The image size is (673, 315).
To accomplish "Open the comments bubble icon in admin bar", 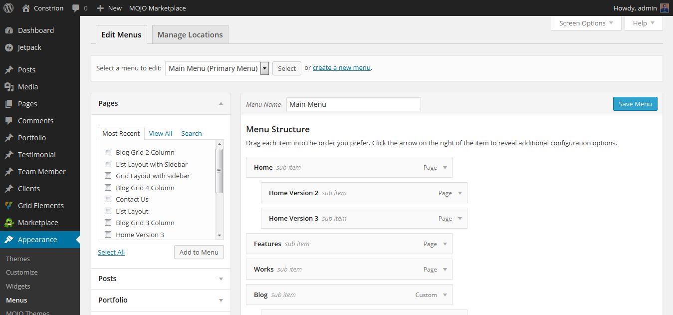I will point(76,8).
